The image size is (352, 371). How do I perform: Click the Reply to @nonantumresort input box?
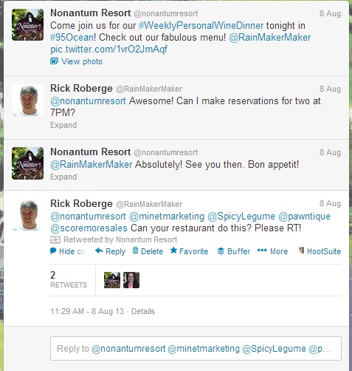[196, 349]
